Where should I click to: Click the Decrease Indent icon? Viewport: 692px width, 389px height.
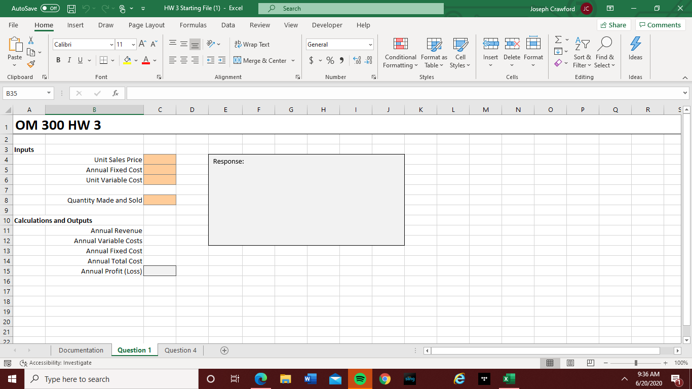point(210,60)
